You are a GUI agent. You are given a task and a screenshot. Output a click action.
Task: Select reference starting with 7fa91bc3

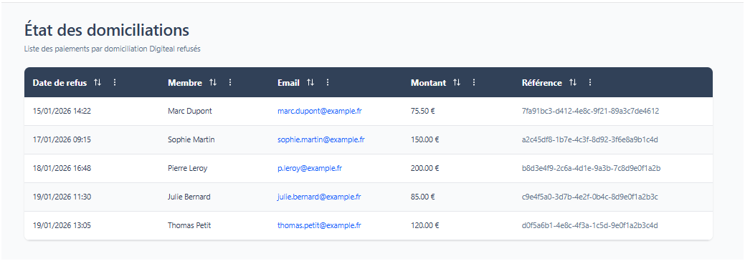(x=590, y=112)
